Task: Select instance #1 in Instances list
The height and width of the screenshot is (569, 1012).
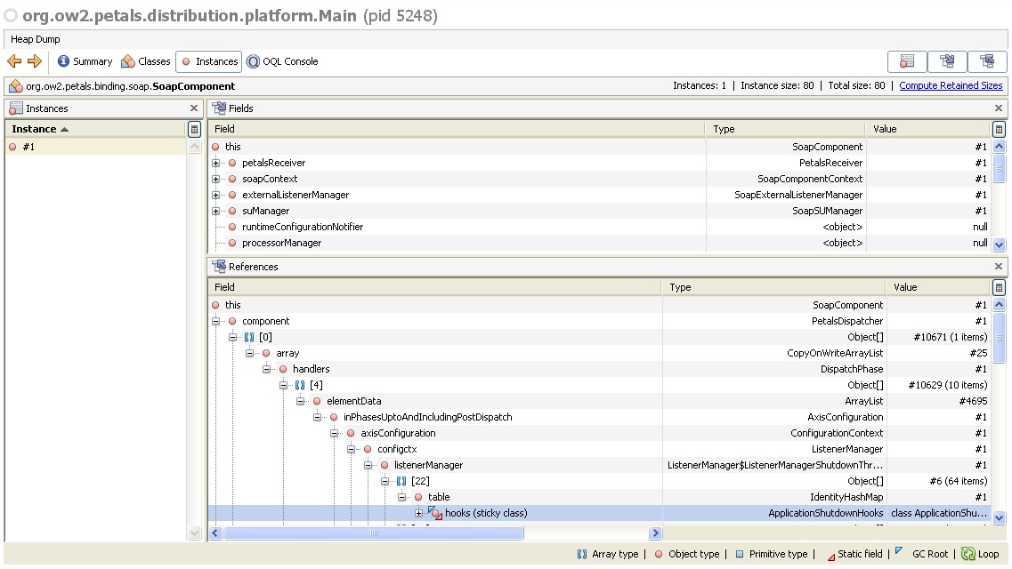Action: coord(28,147)
